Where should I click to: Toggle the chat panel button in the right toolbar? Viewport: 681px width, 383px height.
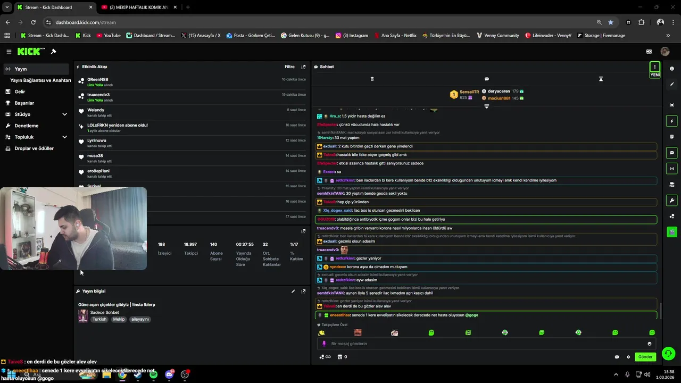(x=672, y=153)
